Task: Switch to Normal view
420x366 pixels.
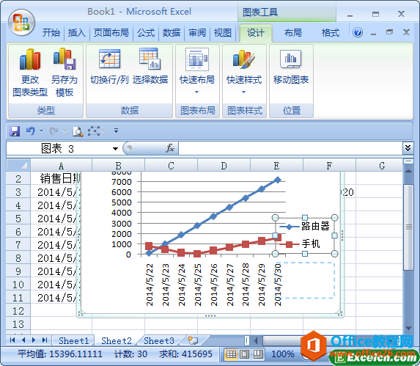Action: tap(231, 354)
